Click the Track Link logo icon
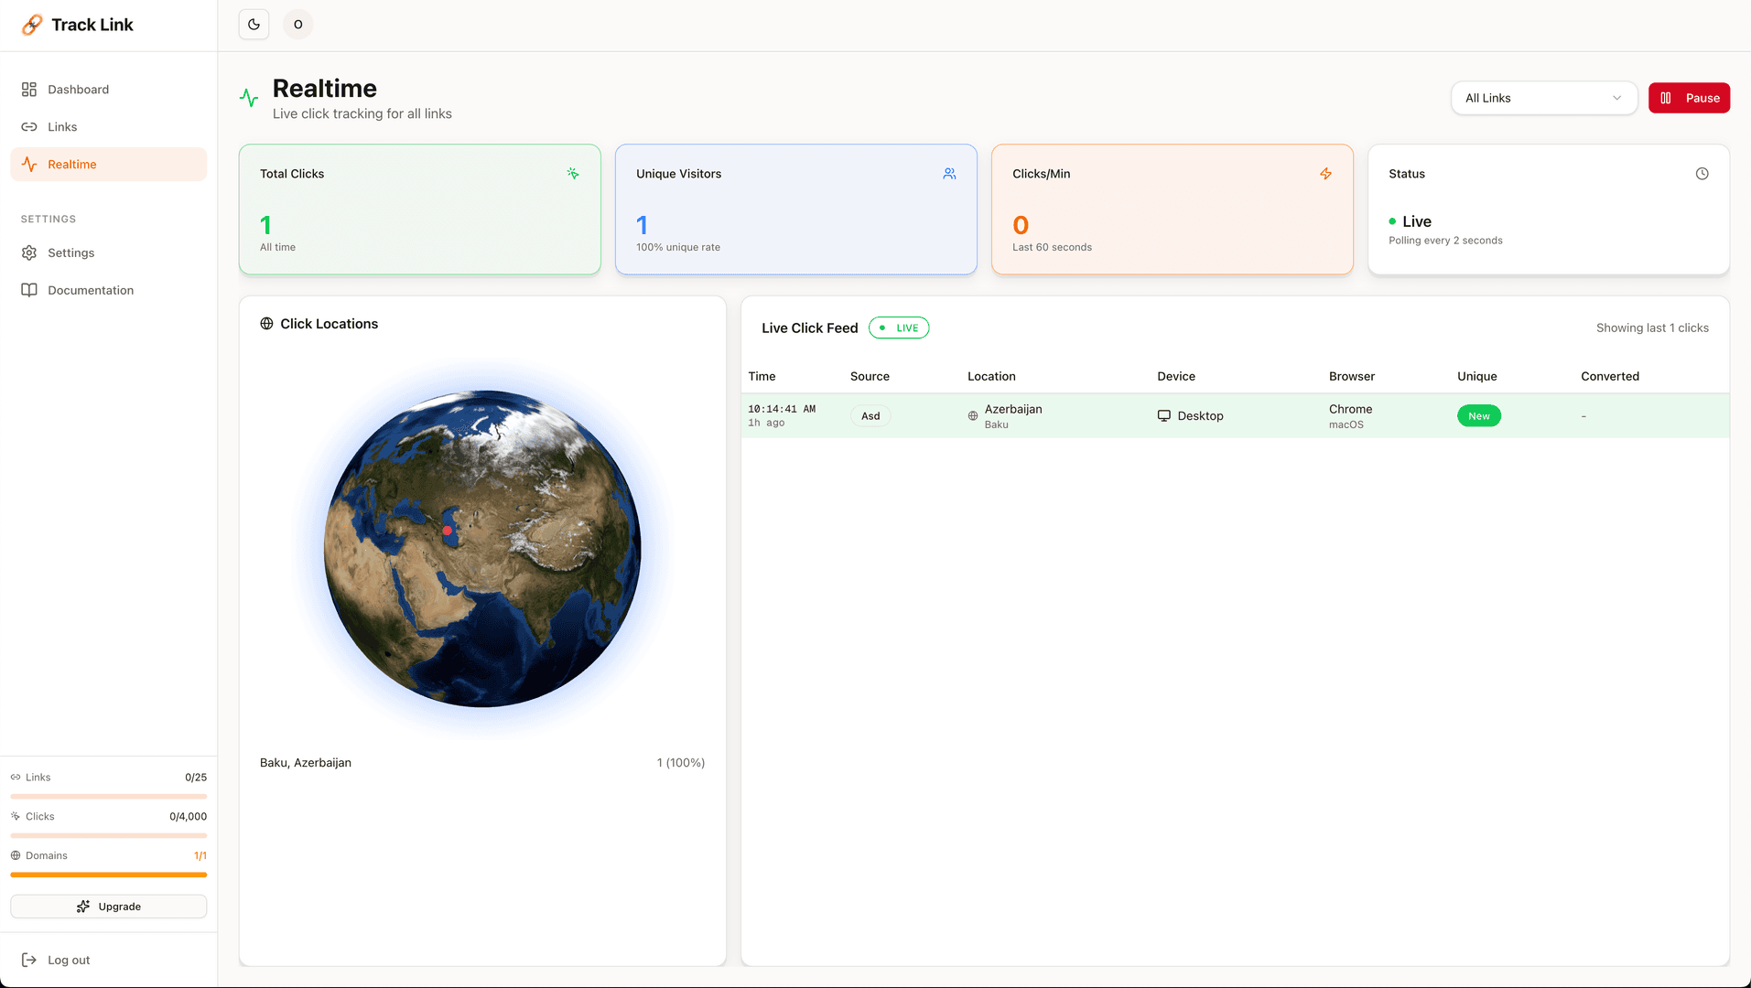Screen dimensions: 1751x988 (x=31, y=25)
